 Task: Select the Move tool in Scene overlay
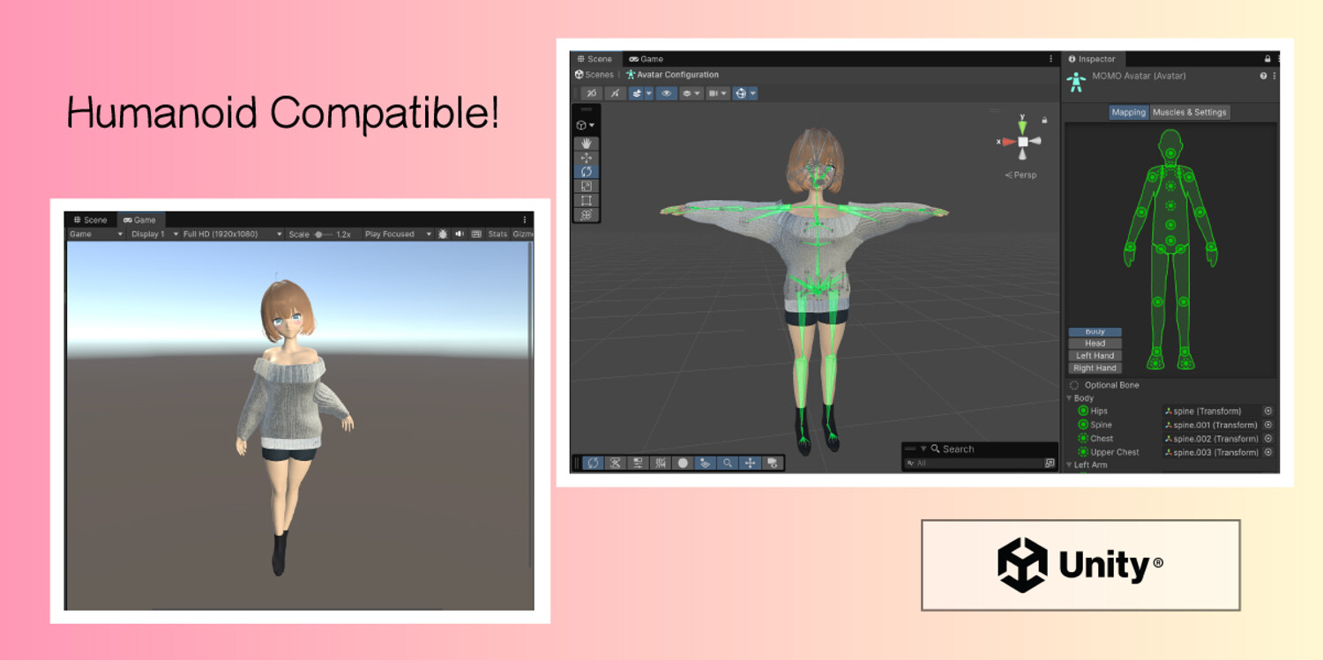coord(587,158)
